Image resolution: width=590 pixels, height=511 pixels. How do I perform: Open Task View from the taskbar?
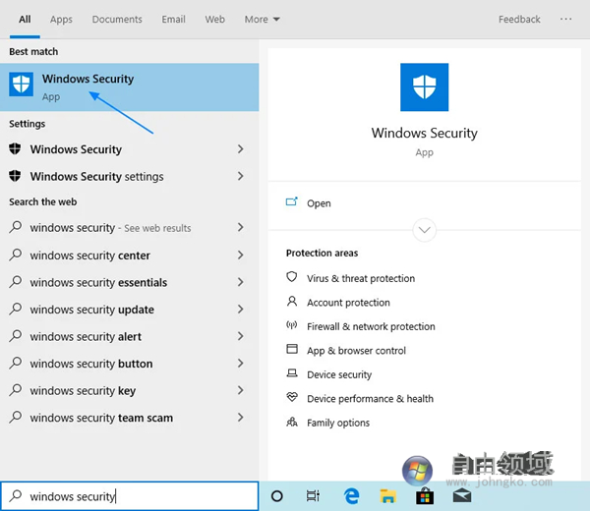[x=313, y=496]
